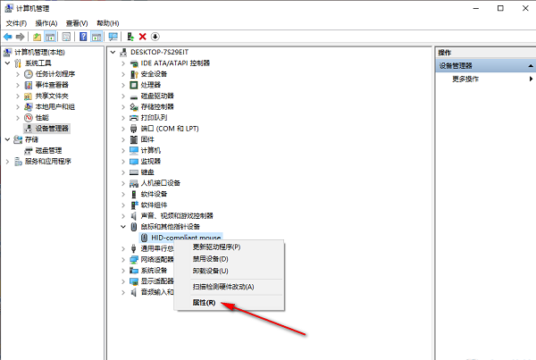Viewport: 536px width, 360px height.
Task: Click the blue Help question mark icon
Action: (83, 37)
